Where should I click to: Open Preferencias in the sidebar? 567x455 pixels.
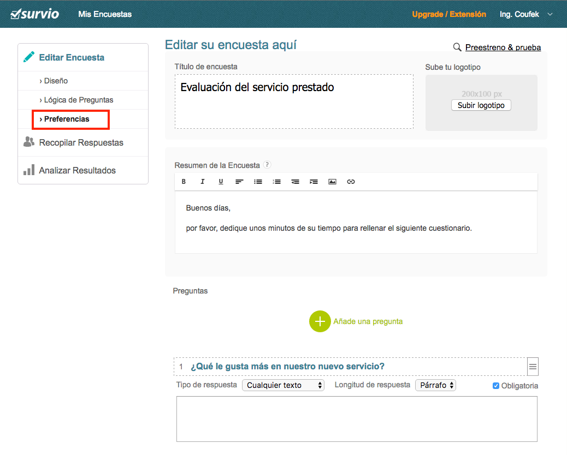pyautogui.click(x=67, y=119)
